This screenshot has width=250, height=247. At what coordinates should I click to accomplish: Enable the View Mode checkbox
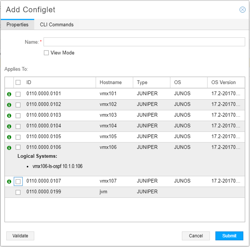[46, 53]
